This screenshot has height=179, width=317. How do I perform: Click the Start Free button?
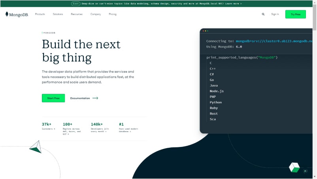[x=53, y=98]
